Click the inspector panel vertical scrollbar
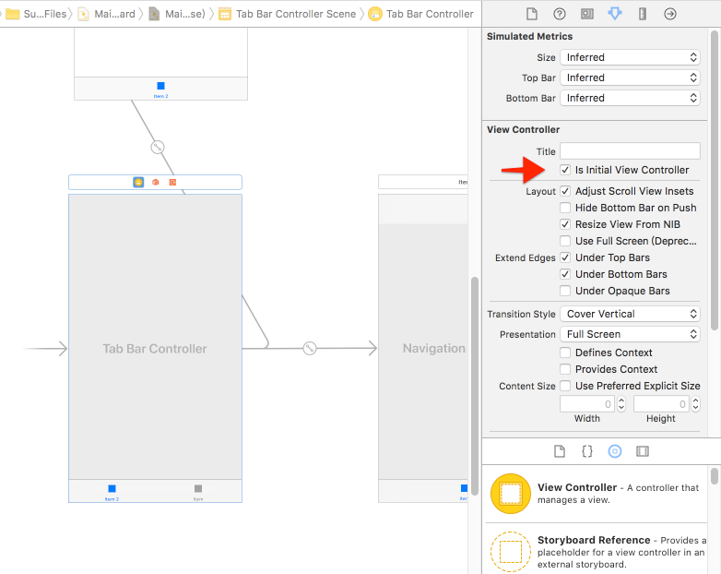 [x=715, y=180]
